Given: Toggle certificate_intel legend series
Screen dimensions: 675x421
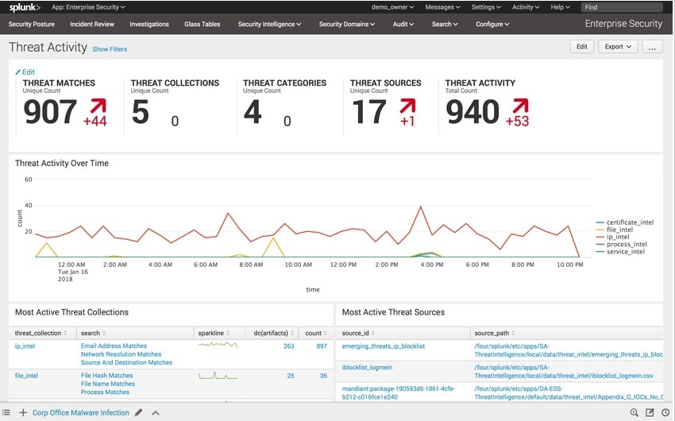Looking at the screenshot, I should (625, 222).
